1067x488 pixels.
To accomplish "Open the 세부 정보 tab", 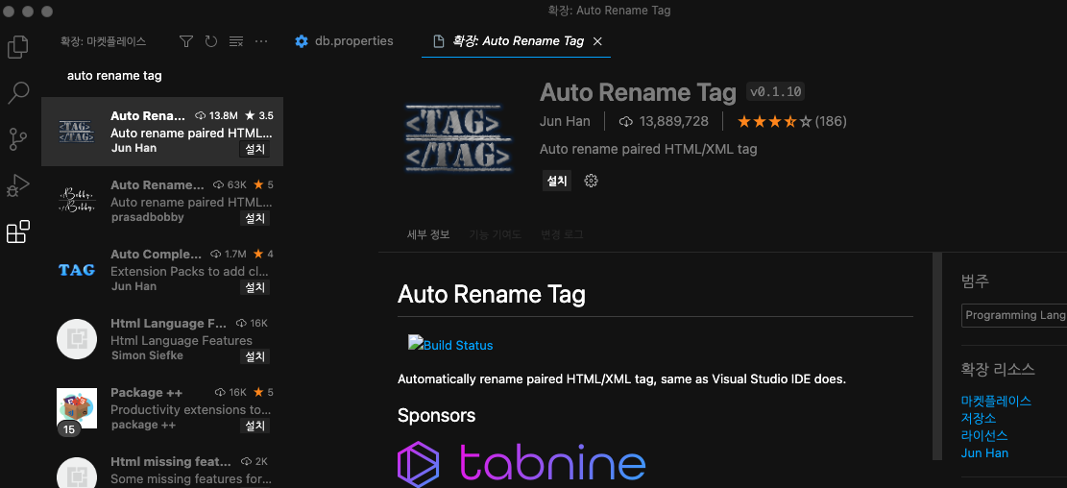I will 428,234.
